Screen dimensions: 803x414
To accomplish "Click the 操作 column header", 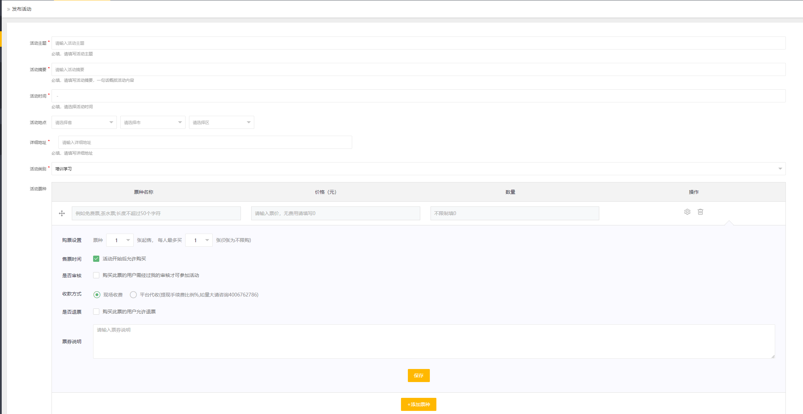I will point(694,192).
